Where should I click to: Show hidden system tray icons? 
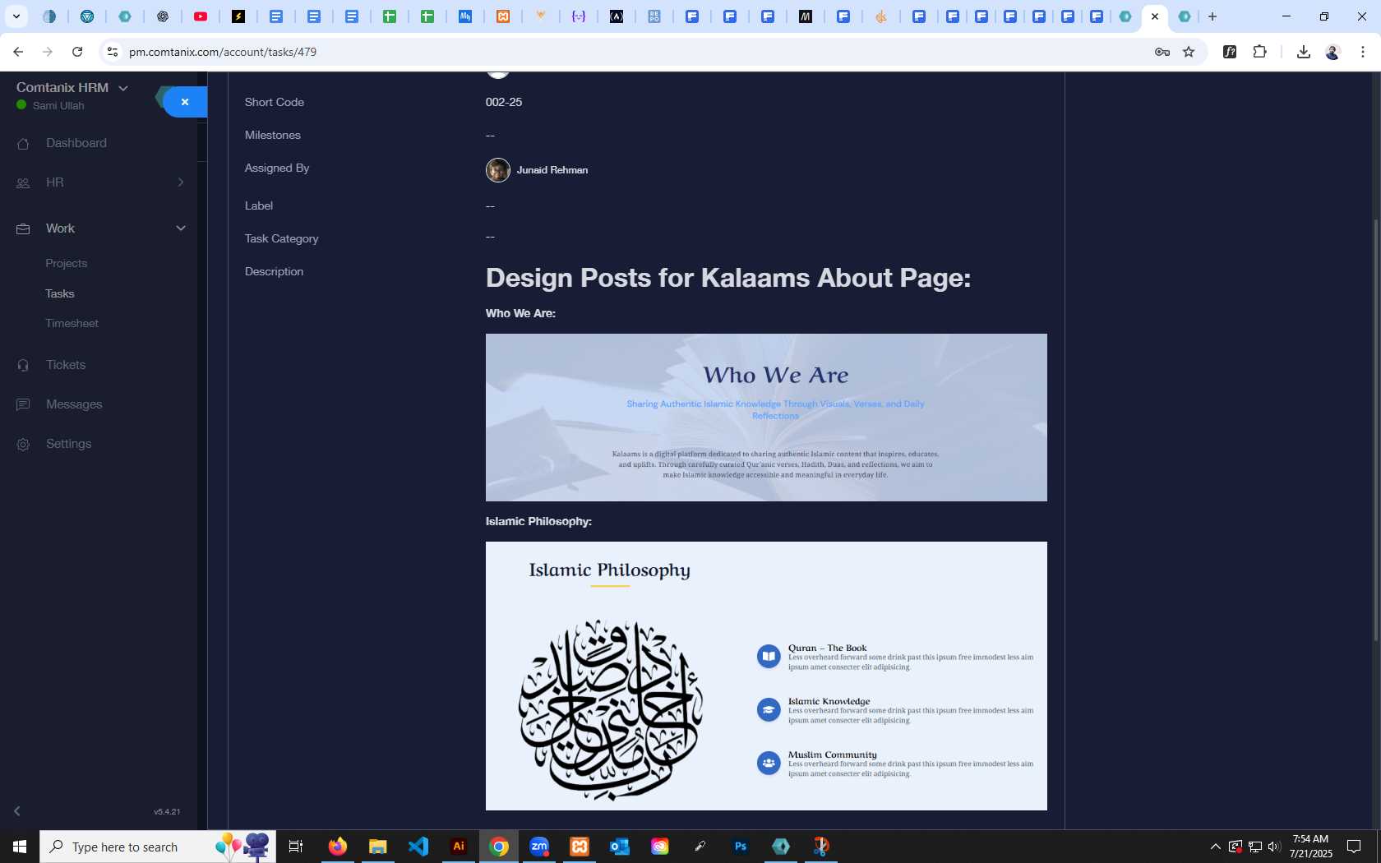pyautogui.click(x=1216, y=847)
